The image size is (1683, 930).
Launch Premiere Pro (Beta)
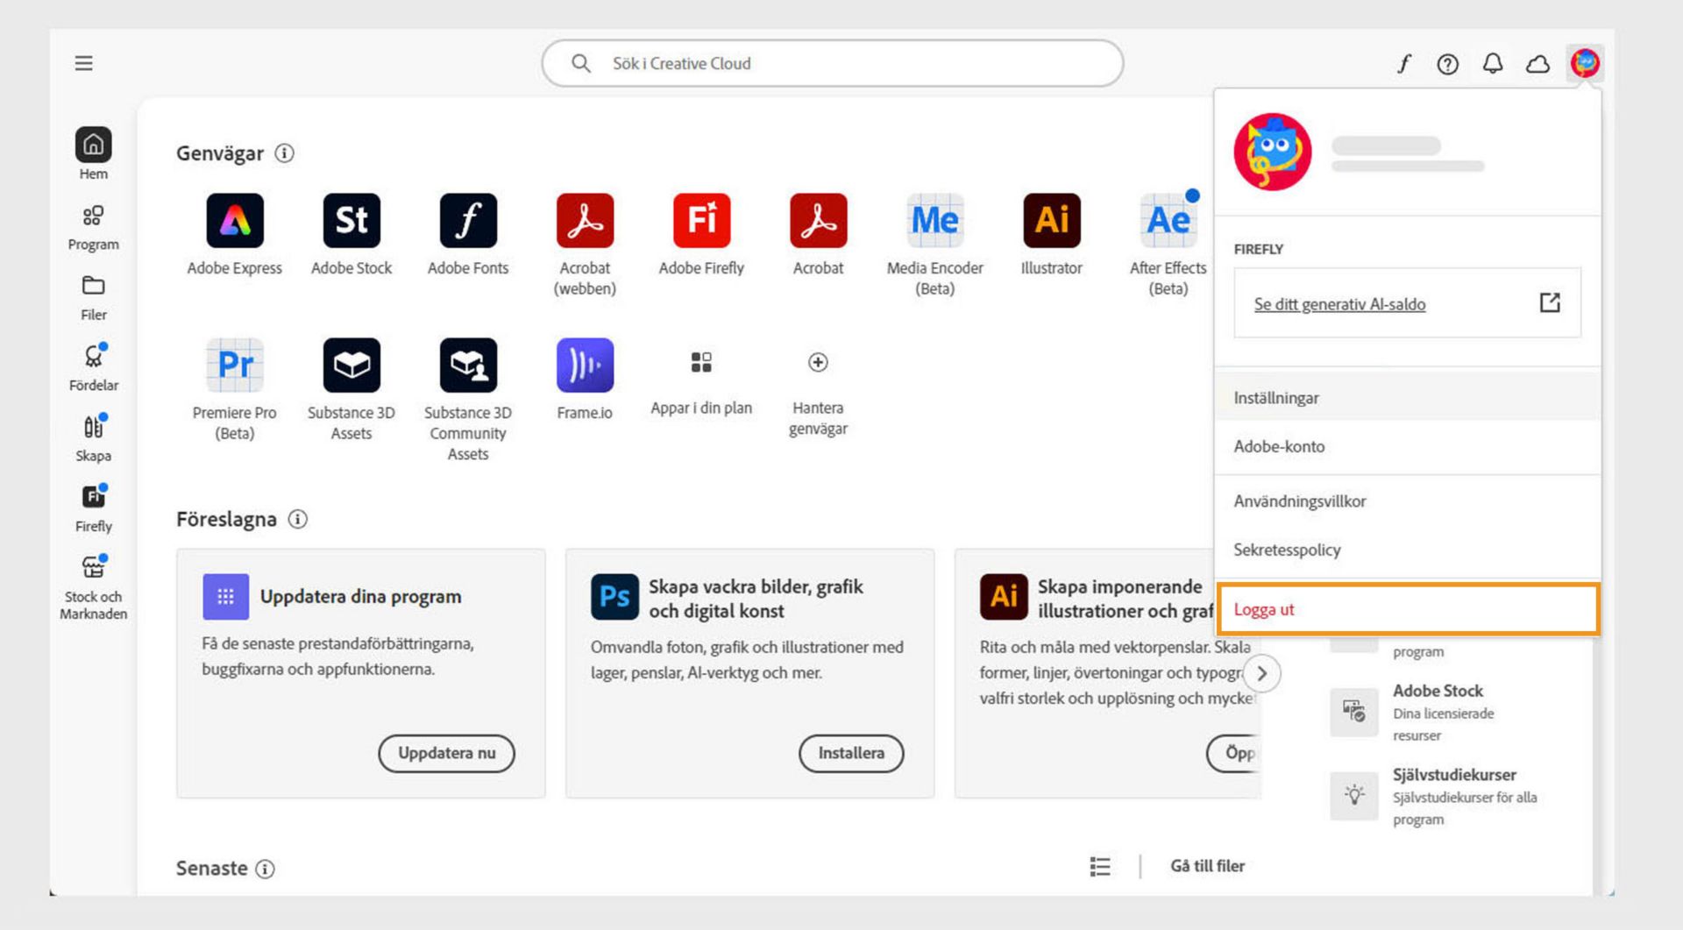(234, 366)
